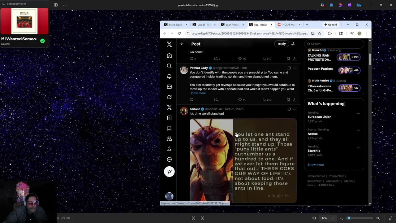Open Profile icon in X sidebar
This screenshot has height=223, width=396.
[169, 149]
